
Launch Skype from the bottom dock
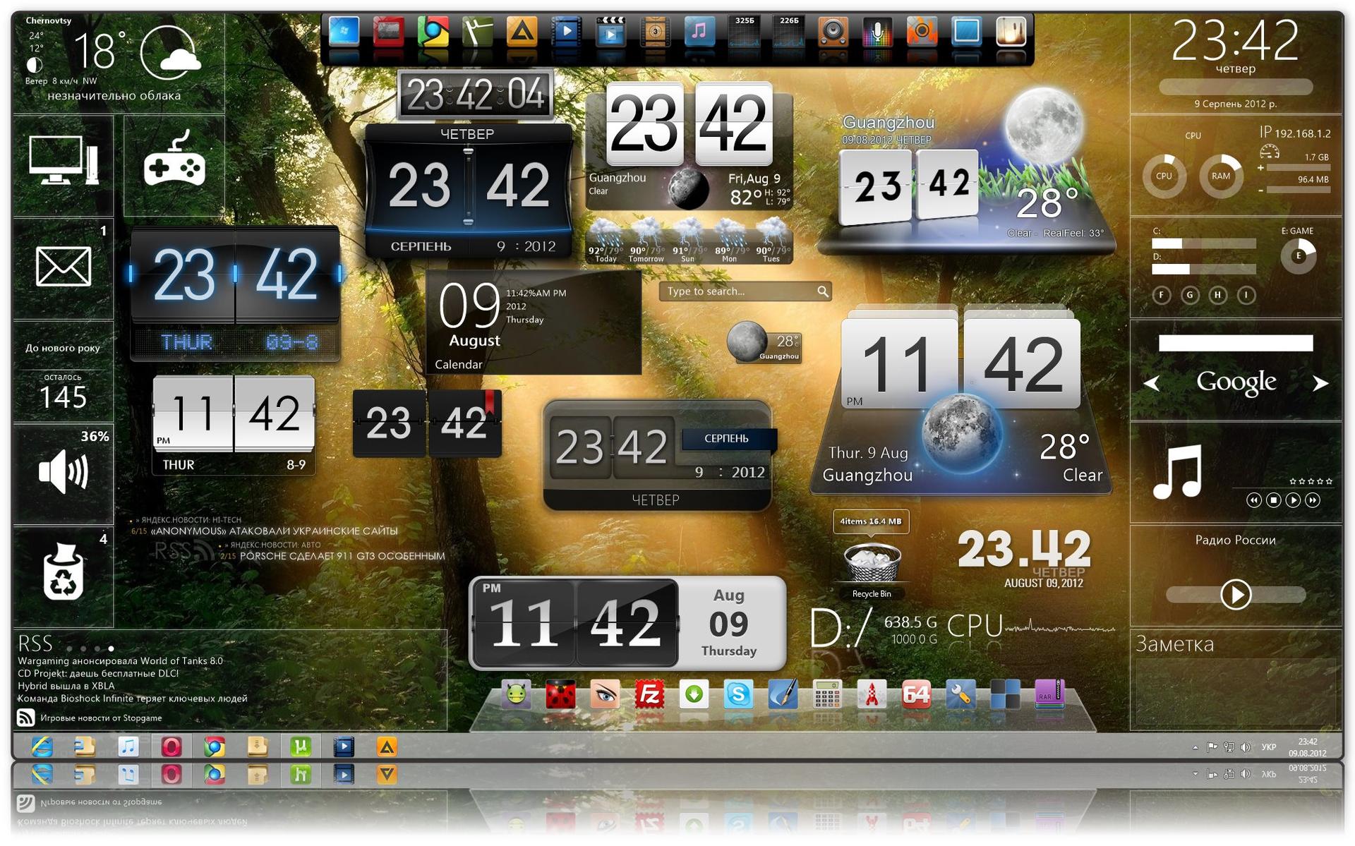click(x=737, y=695)
